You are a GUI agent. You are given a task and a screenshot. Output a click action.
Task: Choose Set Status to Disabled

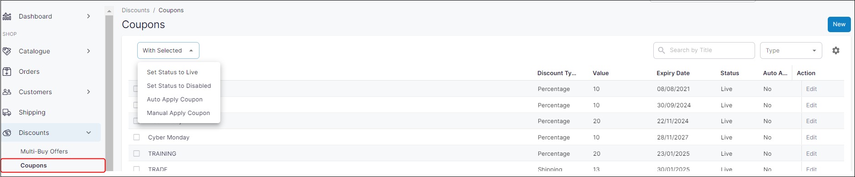pyautogui.click(x=179, y=86)
